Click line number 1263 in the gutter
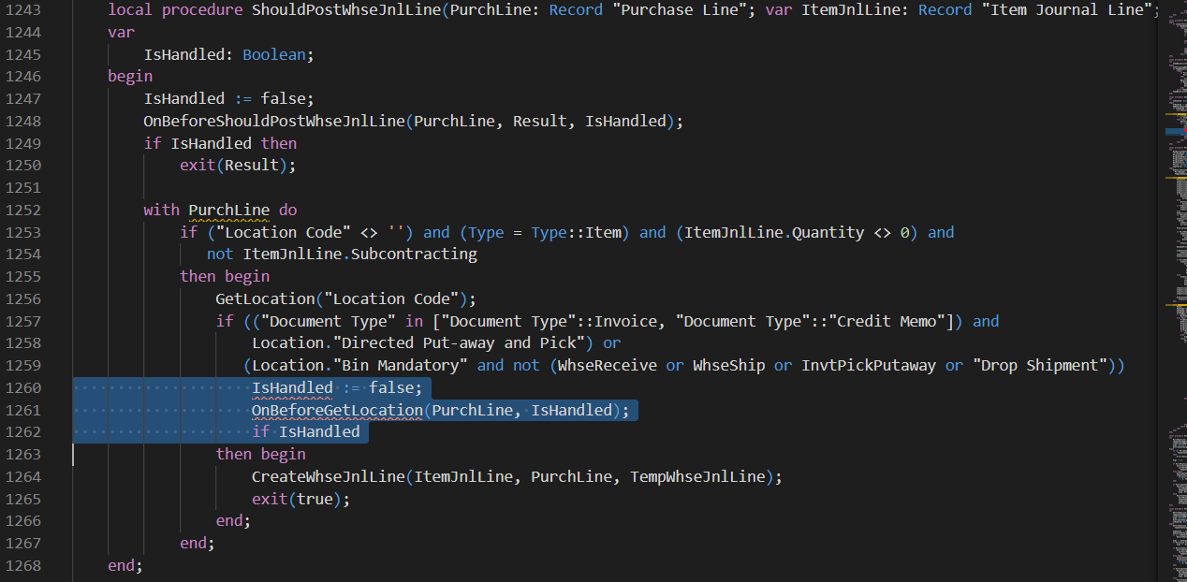 point(22,455)
